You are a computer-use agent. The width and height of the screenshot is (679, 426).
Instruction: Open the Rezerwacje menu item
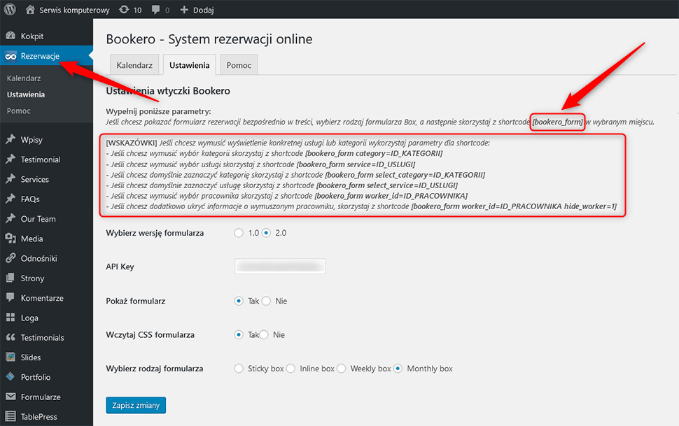(x=46, y=56)
